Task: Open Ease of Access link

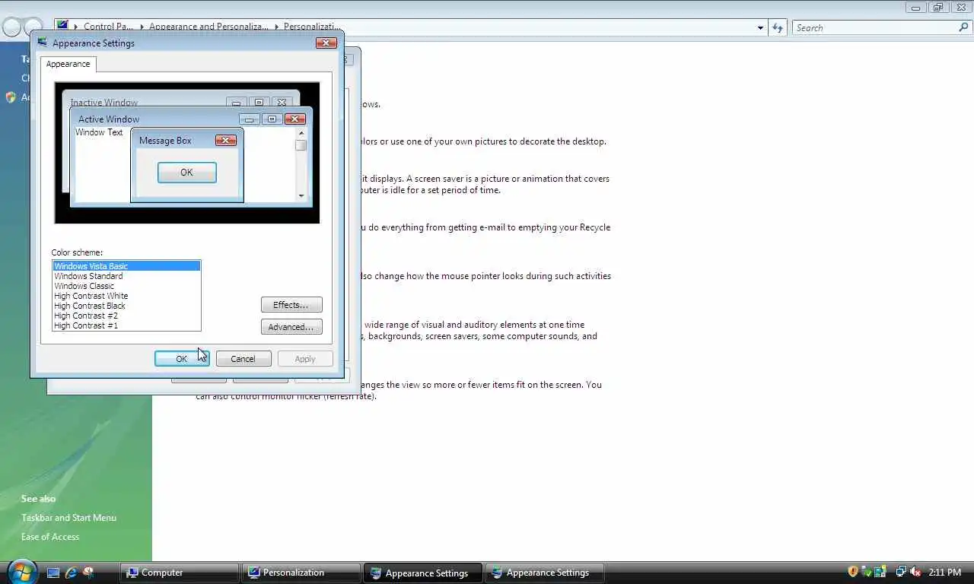Action: point(50,537)
